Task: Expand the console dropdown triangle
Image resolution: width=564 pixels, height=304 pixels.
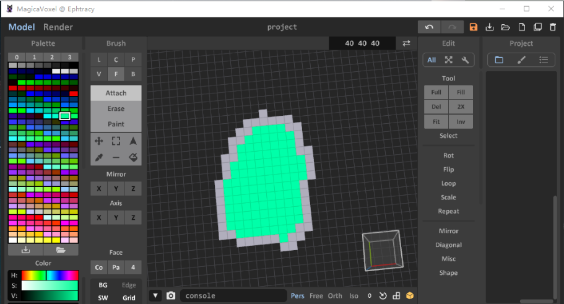Action: click(155, 296)
